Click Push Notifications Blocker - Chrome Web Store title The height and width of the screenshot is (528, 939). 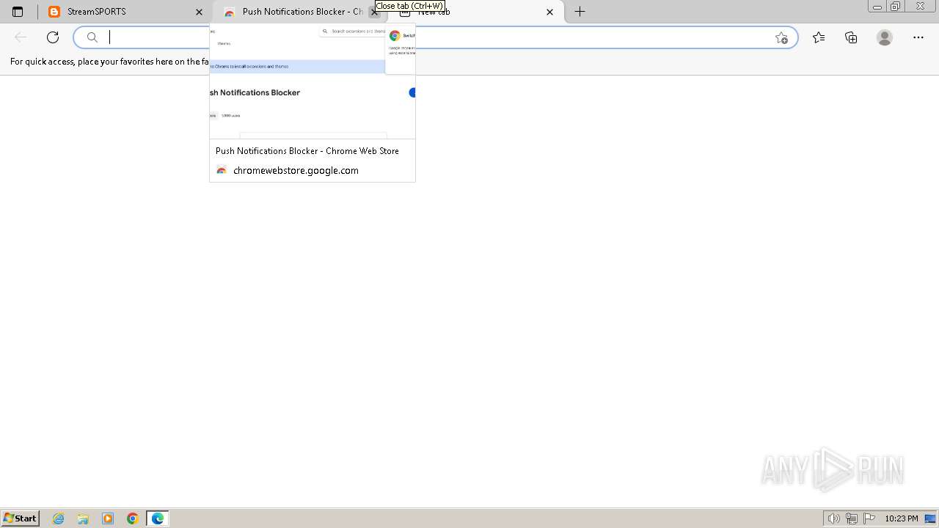307,150
